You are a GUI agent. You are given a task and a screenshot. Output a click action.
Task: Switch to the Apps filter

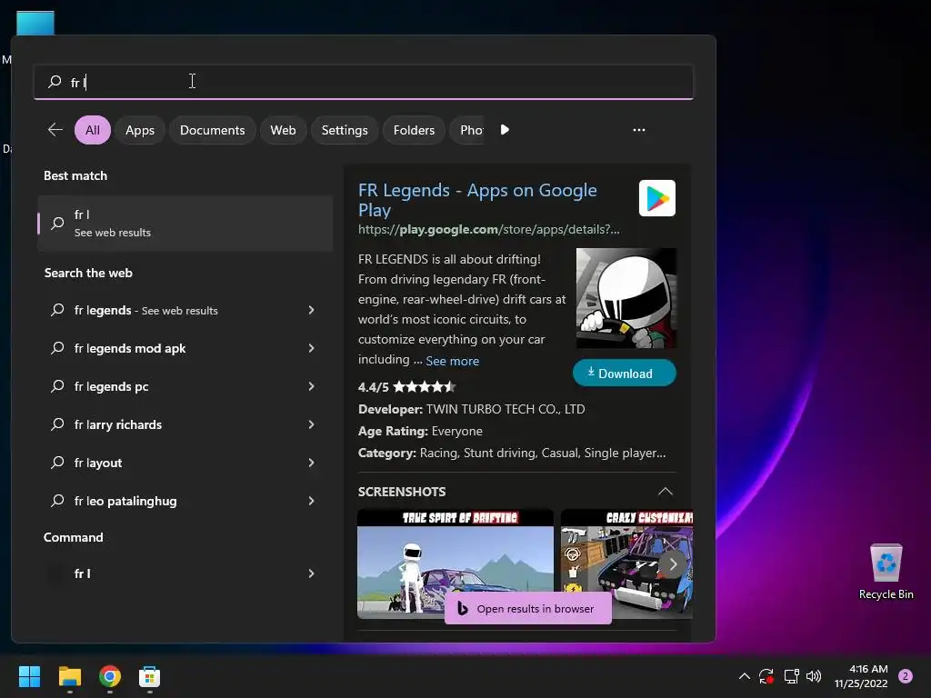point(139,130)
